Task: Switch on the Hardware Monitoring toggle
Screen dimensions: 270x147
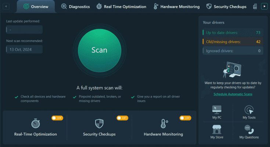Action: tap(185, 118)
